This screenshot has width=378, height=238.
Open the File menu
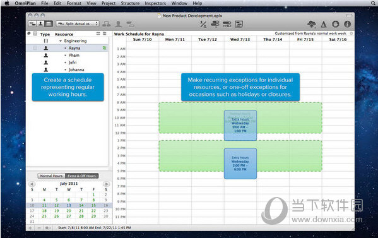click(x=45, y=3)
